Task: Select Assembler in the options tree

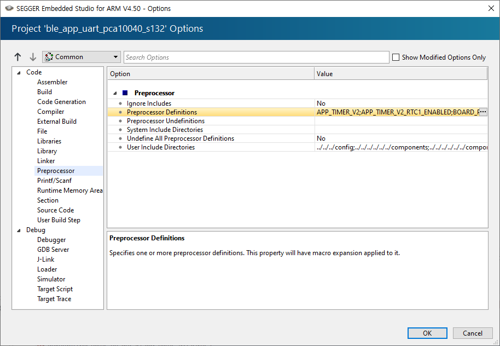Action: [53, 82]
